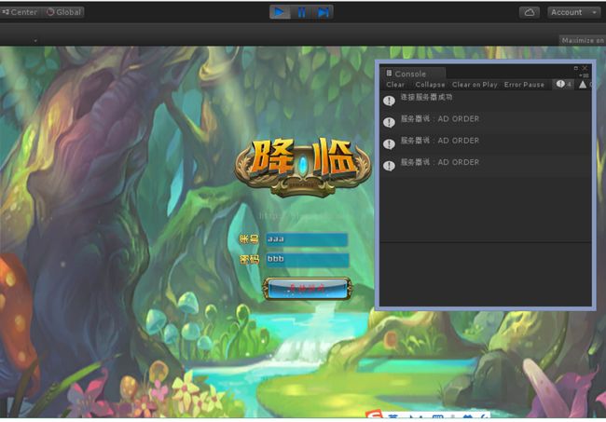Viewport: 606px width, 422px height.
Task: Advance one frame with the Step button
Action: point(324,12)
